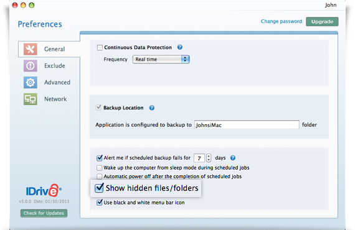Screen dimensions: 355x230
Task: Switch to the General tab label
Action: pyautogui.click(x=55, y=49)
